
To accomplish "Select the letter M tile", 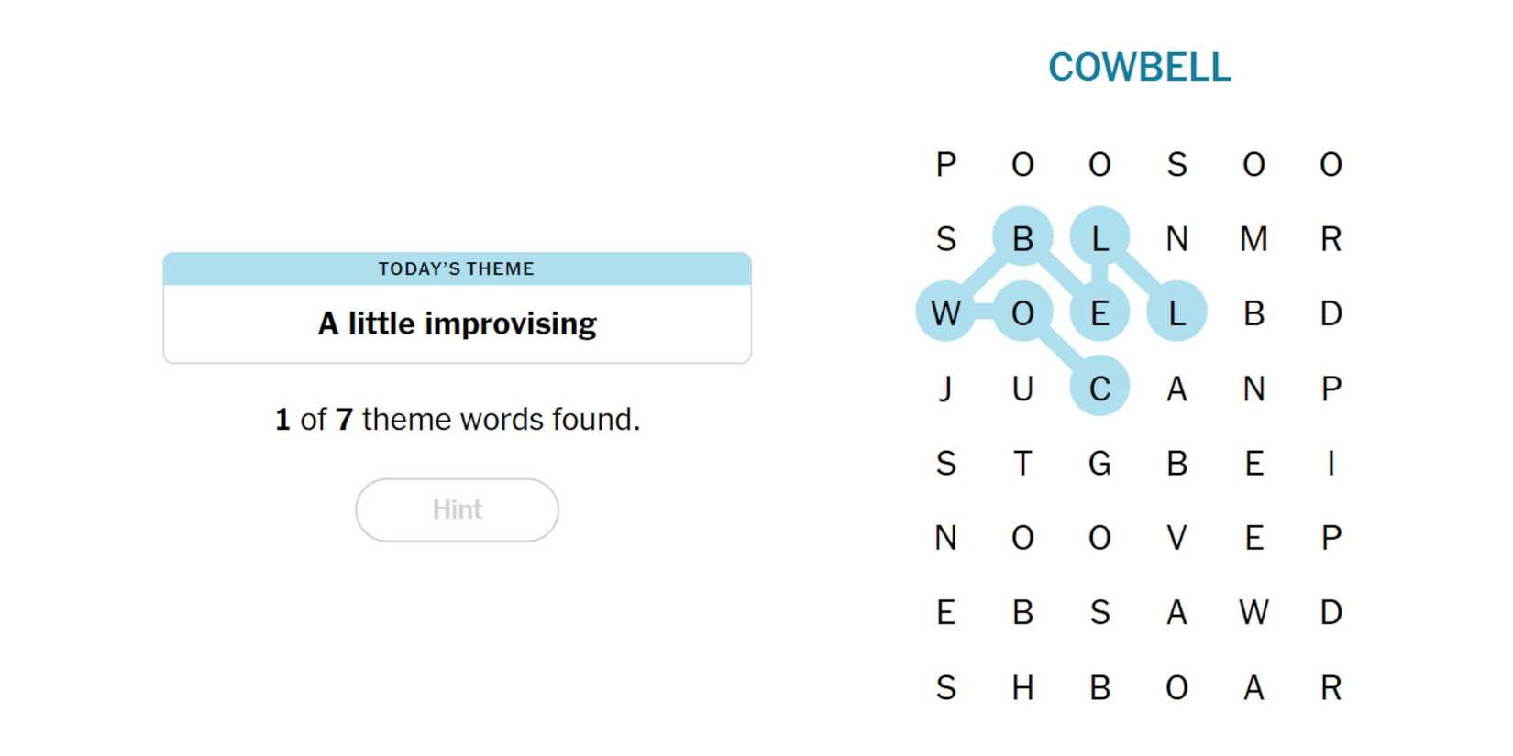I will pos(1253,239).
